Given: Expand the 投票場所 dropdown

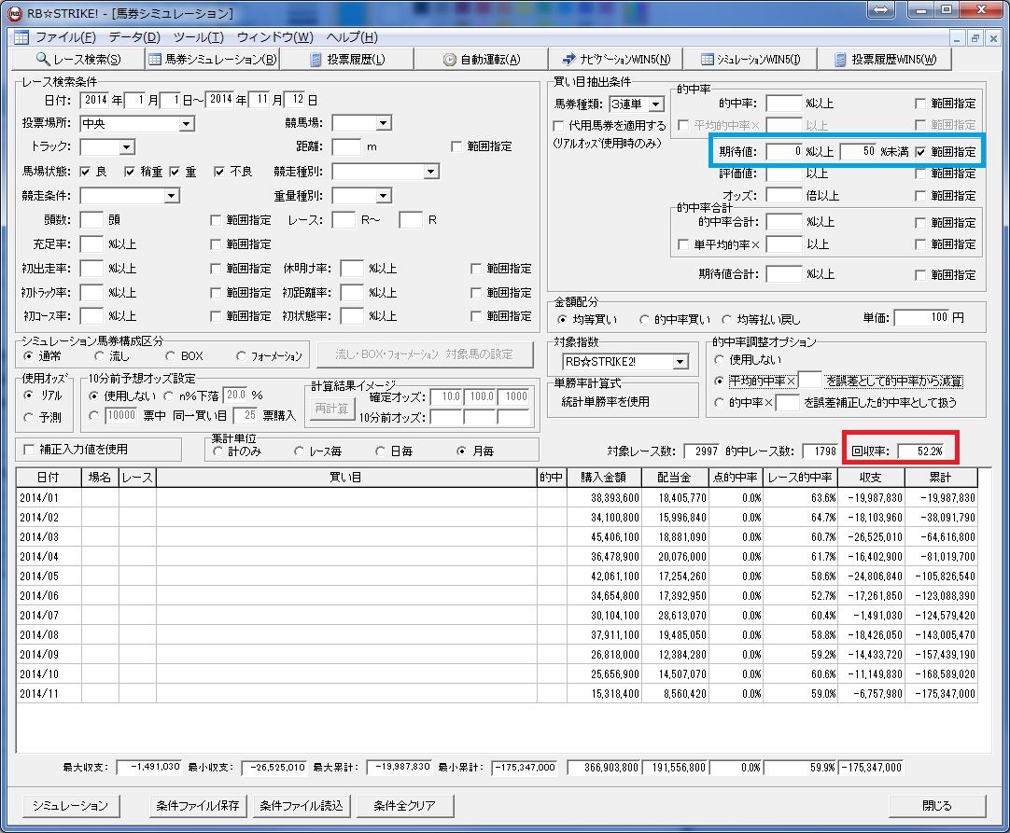Looking at the screenshot, I should [186, 124].
